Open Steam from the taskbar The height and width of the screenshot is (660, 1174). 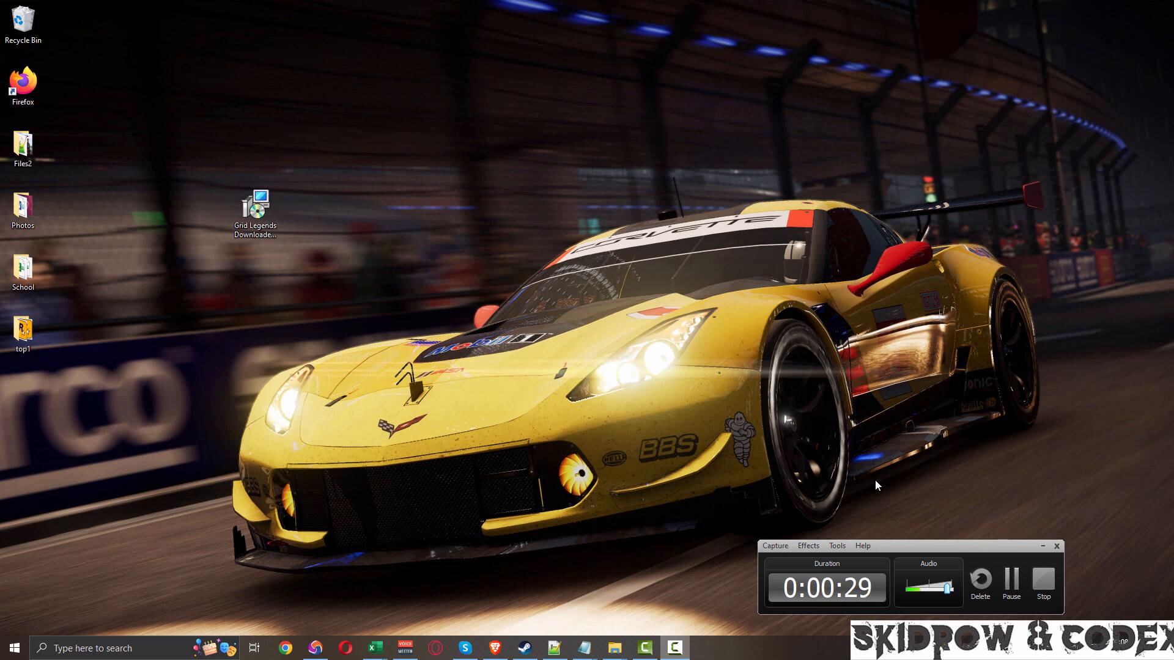(x=525, y=648)
